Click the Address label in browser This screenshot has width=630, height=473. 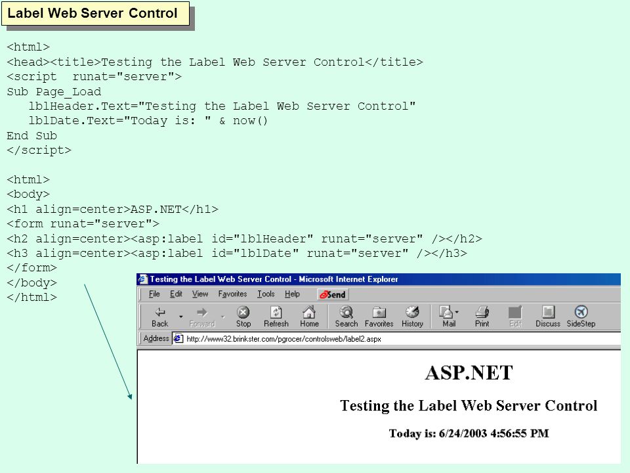point(156,339)
